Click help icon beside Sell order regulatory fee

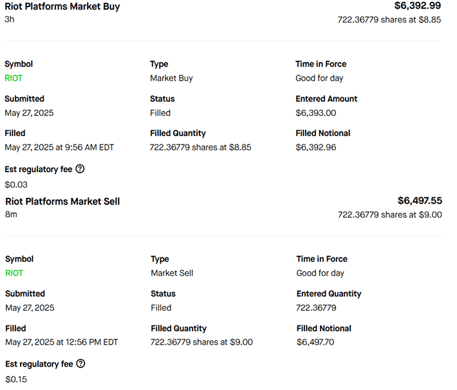point(80,364)
